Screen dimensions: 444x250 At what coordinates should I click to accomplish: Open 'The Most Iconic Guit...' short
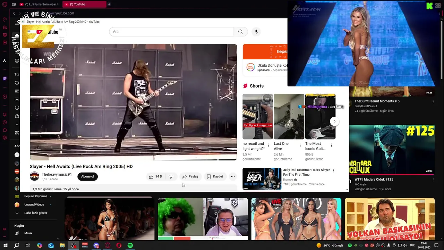pos(320,116)
